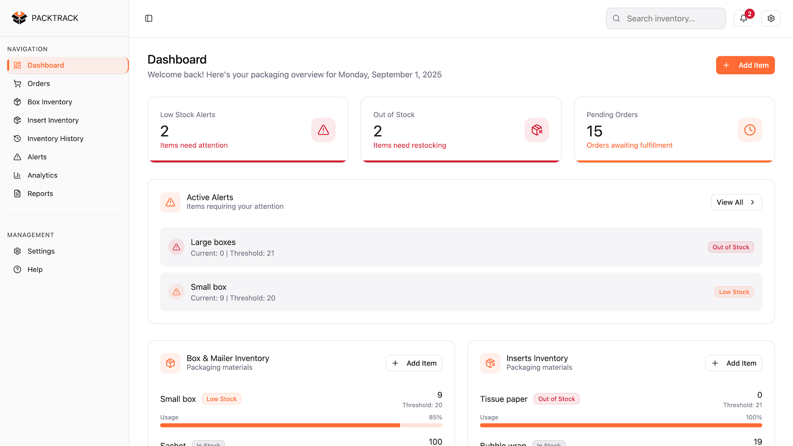
Task: Click the orange Add Item button
Action: click(x=745, y=65)
